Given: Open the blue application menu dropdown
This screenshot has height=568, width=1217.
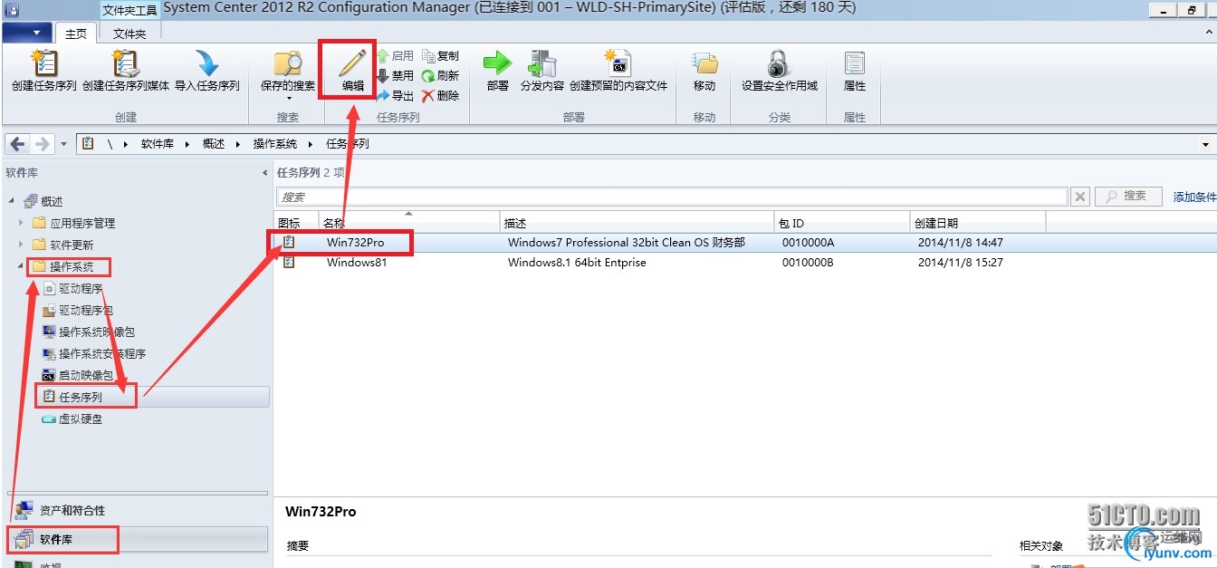Looking at the screenshot, I should click(26, 33).
